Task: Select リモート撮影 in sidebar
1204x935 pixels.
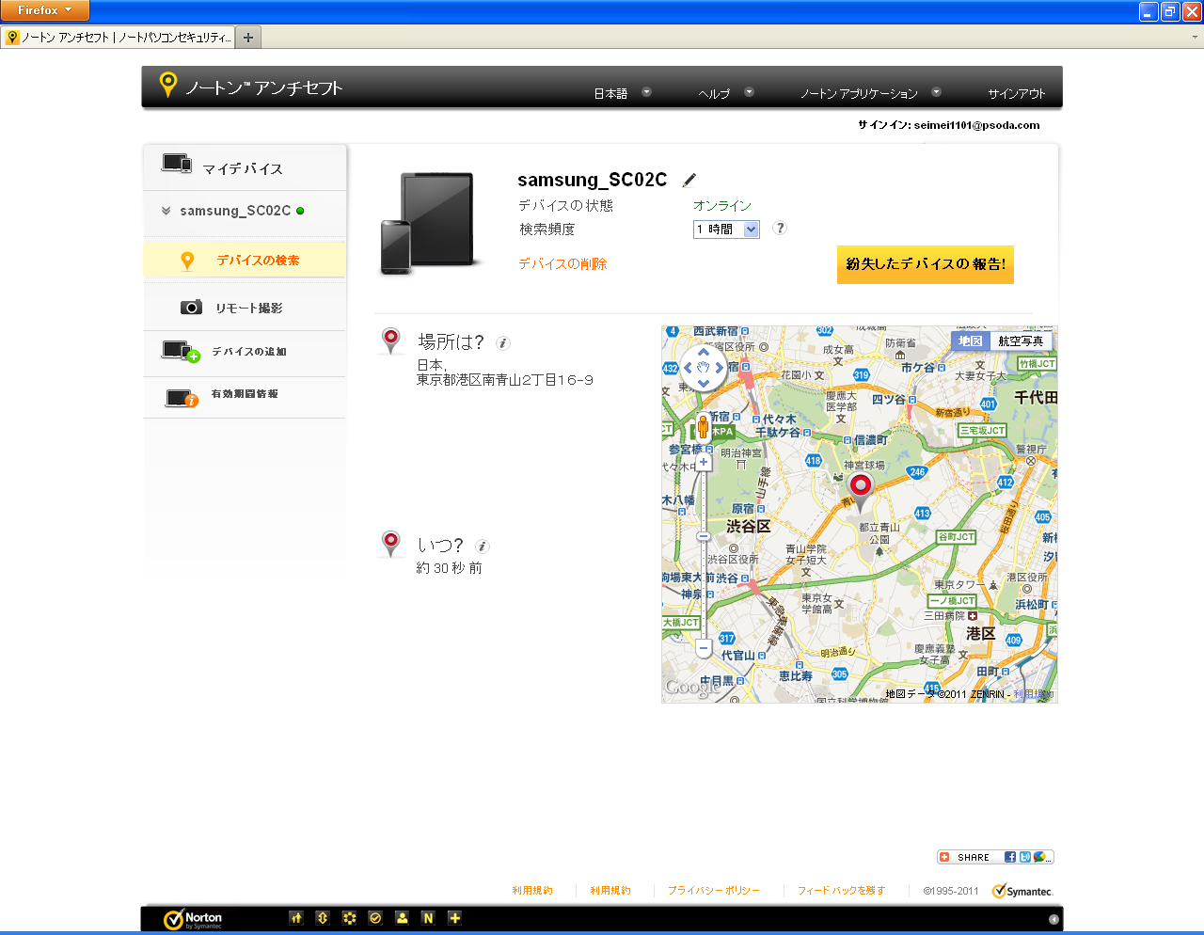Action: [x=245, y=308]
